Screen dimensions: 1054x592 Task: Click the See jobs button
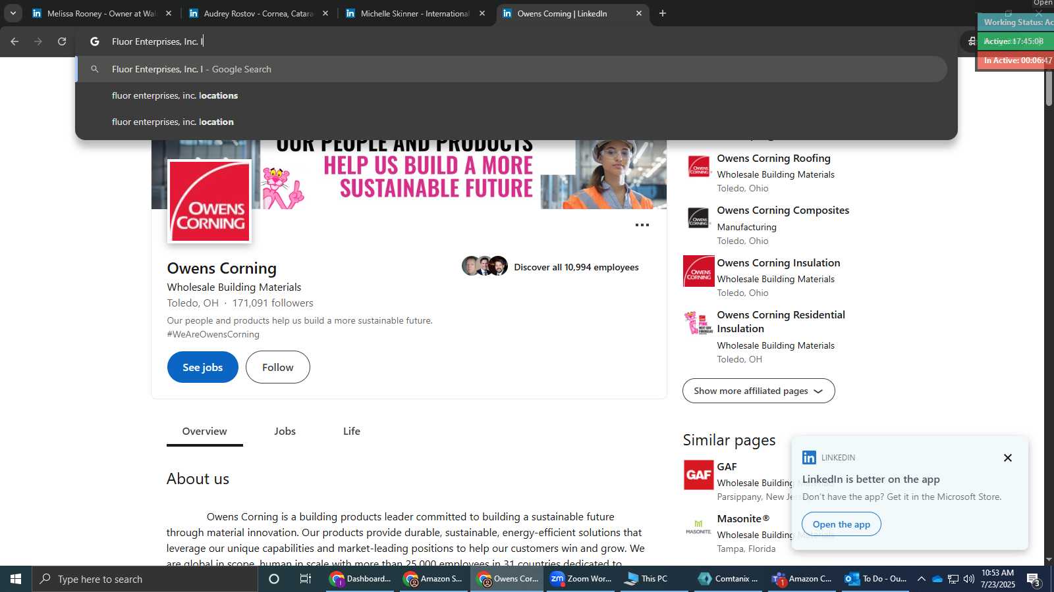point(203,367)
